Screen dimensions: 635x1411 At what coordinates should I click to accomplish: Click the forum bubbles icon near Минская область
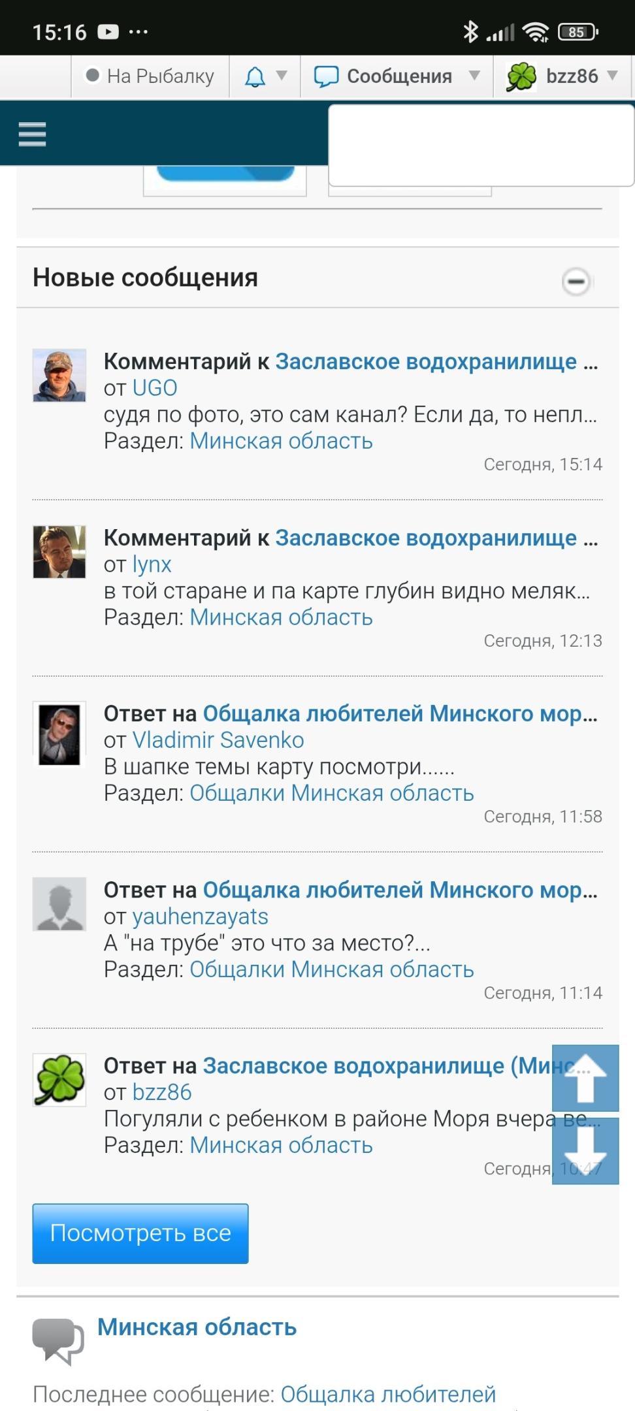click(x=58, y=1341)
